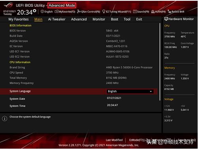Image resolution: width=198 pixels, height=149 pixels.
Task: Click the globe language icon
Action: (x=42, y=11)
